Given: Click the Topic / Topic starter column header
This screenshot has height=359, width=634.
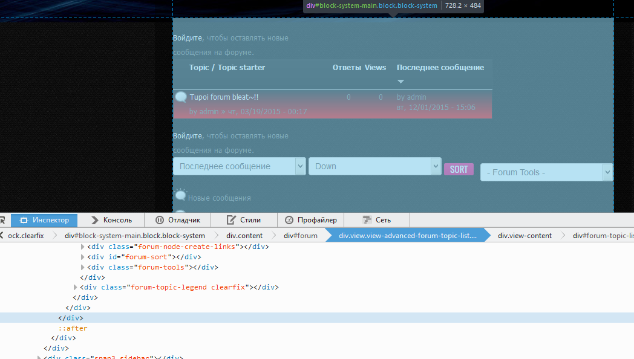Looking at the screenshot, I should 227,68.
